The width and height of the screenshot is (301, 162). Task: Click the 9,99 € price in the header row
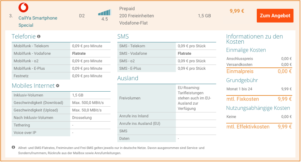pyautogui.click(x=237, y=11)
